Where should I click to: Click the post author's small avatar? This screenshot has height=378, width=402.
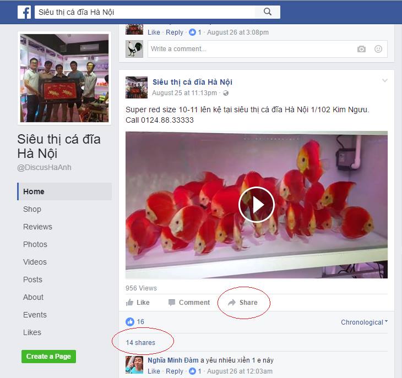(137, 87)
